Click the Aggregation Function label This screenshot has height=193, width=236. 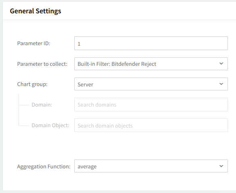click(44, 166)
